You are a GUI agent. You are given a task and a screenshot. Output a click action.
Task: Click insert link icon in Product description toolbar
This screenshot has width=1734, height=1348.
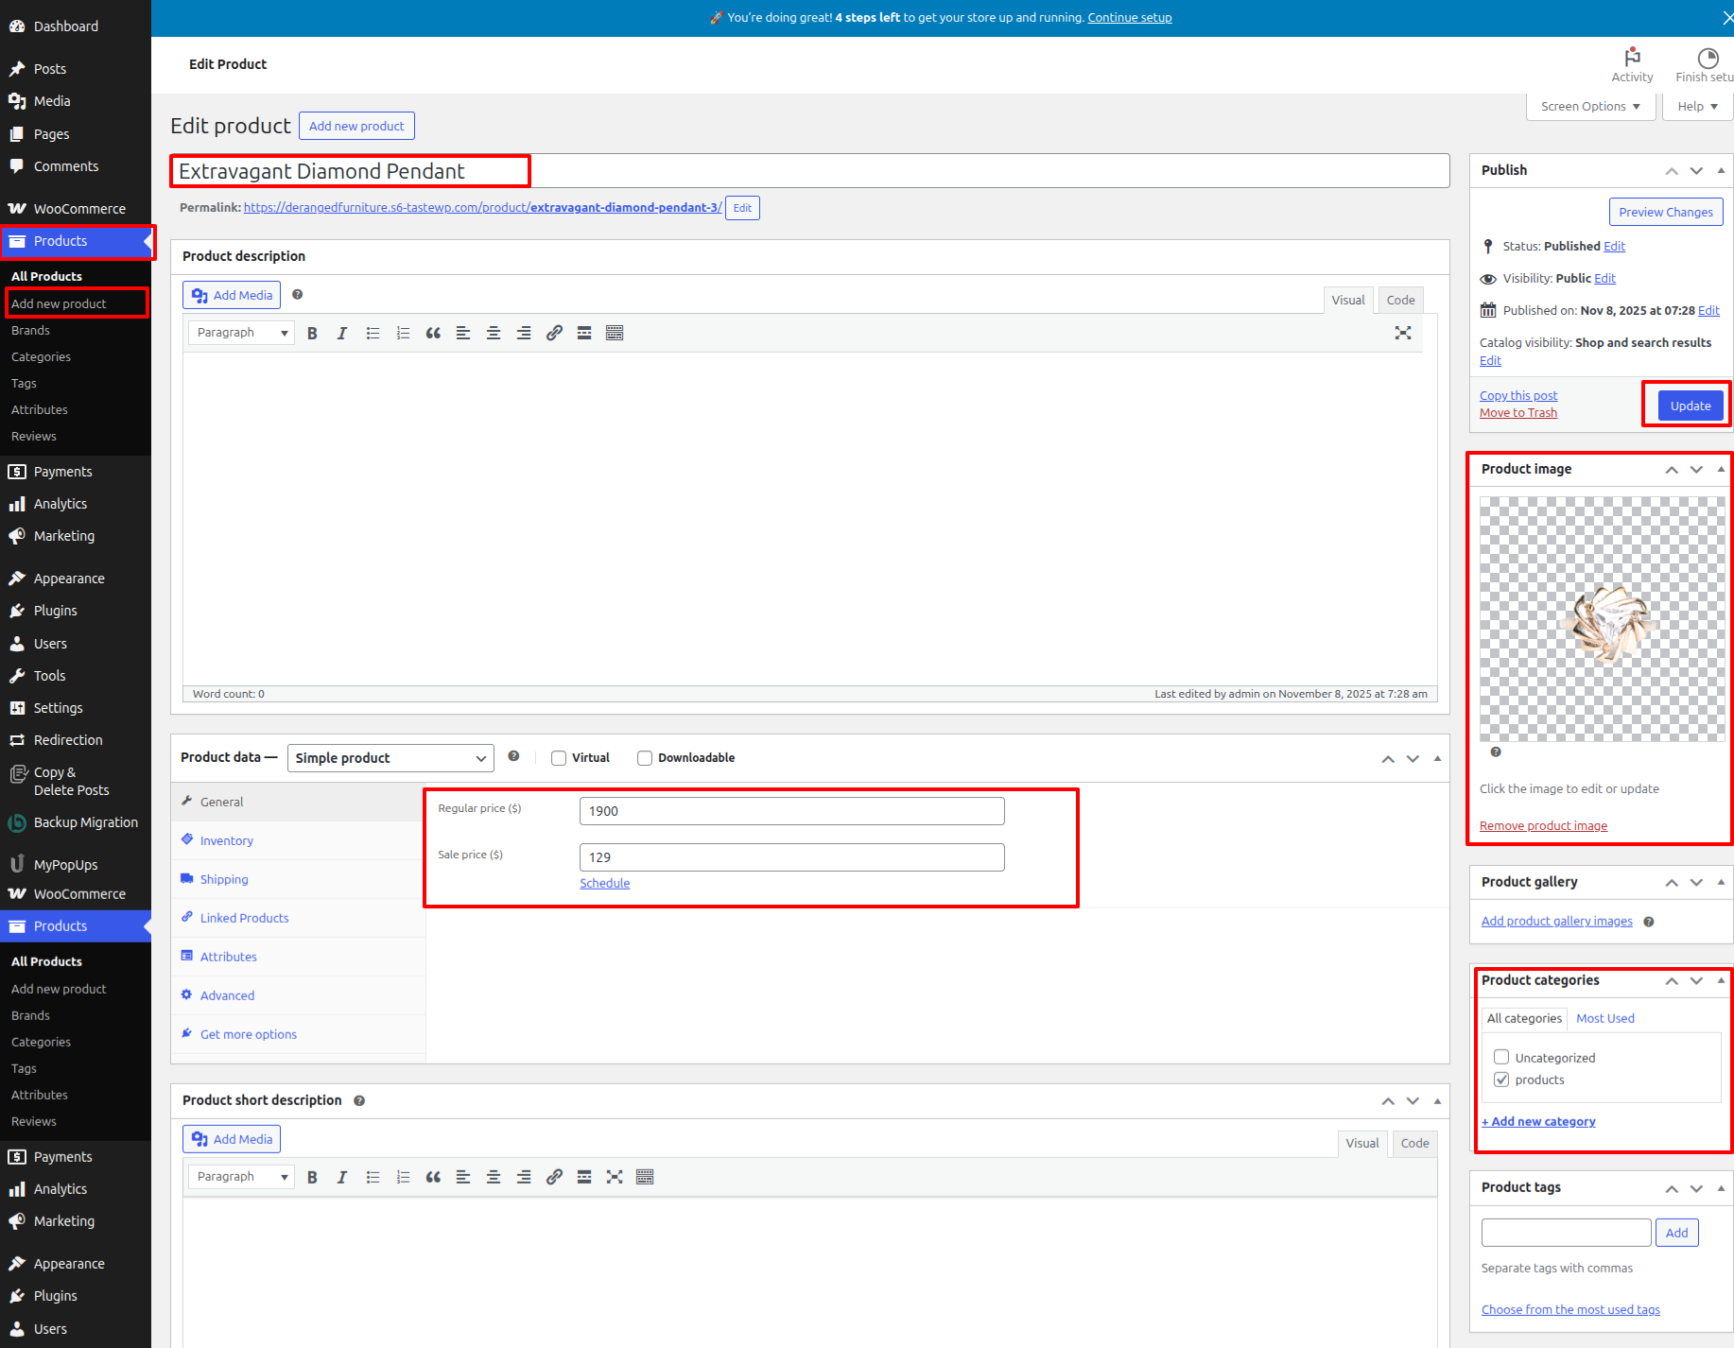tap(554, 333)
